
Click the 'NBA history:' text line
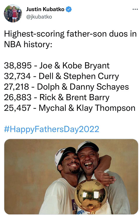tap(28, 44)
